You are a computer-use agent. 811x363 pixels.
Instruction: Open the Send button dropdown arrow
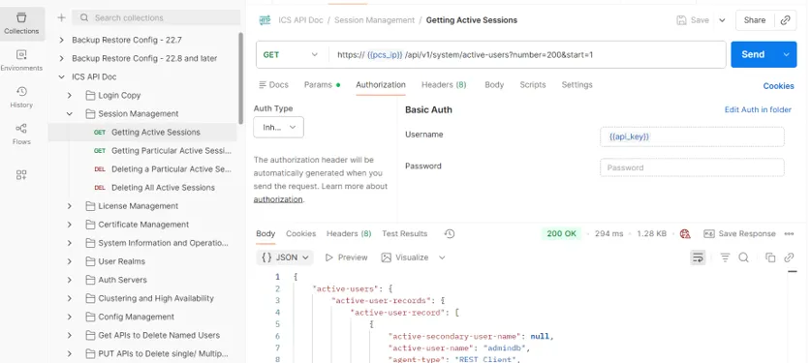pos(787,54)
